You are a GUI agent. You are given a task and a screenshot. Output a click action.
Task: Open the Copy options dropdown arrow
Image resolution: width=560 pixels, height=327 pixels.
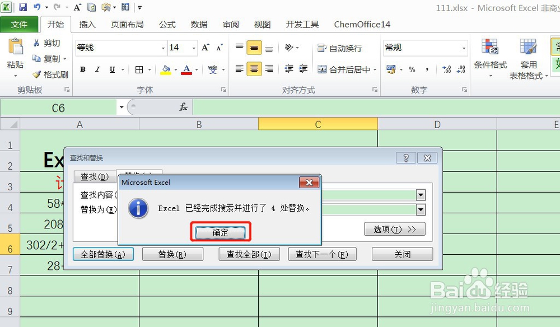tap(65, 59)
